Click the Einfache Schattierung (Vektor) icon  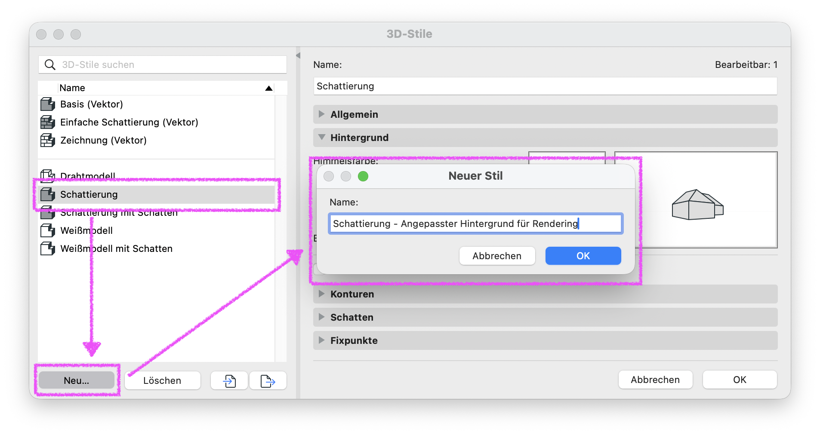(48, 122)
